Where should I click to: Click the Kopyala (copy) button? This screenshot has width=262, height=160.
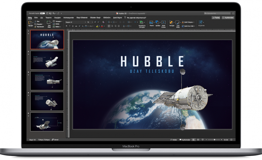click(38, 24)
